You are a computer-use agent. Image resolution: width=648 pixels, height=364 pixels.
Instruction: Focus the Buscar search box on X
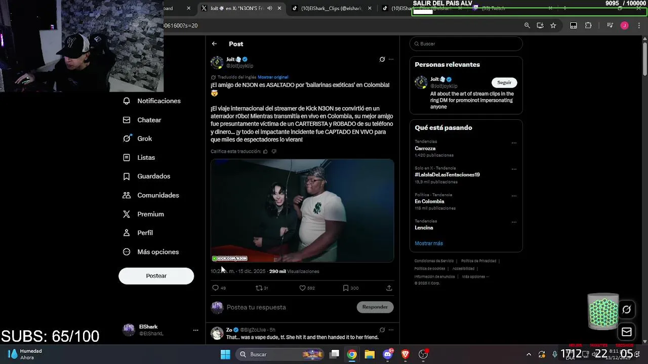coord(466,44)
